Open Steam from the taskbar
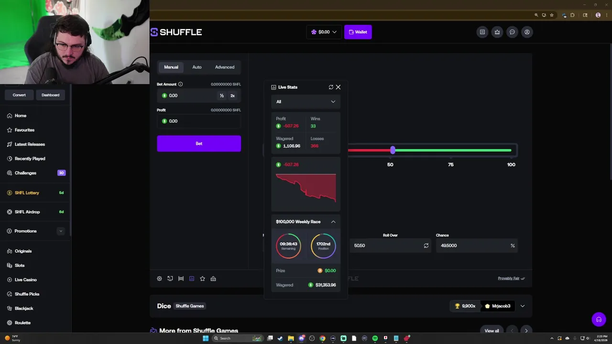 280,338
